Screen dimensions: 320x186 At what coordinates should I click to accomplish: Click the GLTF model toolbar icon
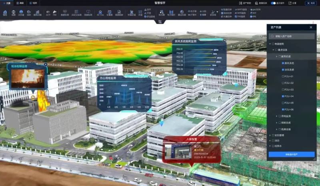(x=48, y=13)
